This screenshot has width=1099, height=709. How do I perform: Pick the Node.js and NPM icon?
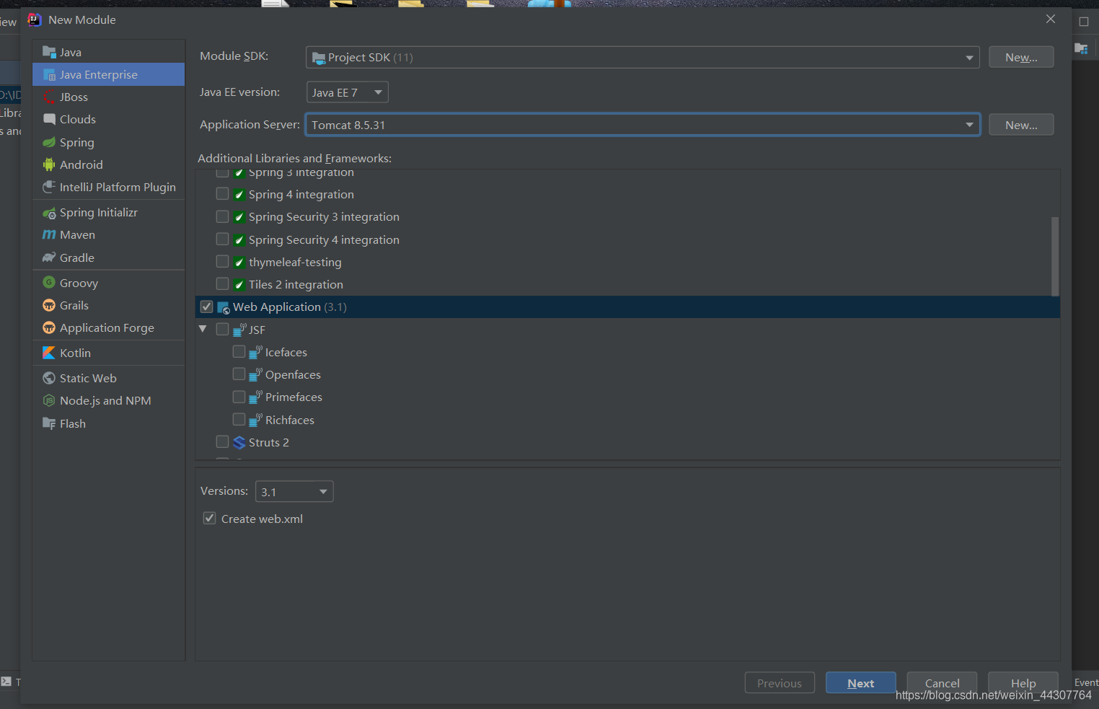(49, 400)
